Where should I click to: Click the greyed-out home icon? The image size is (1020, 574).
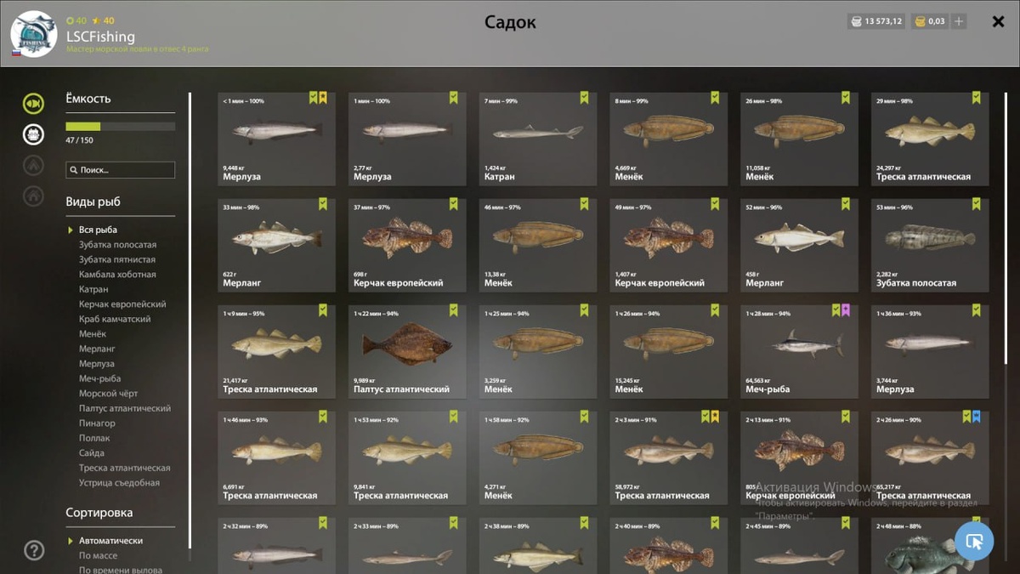pyautogui.click(x=33, y=196)
